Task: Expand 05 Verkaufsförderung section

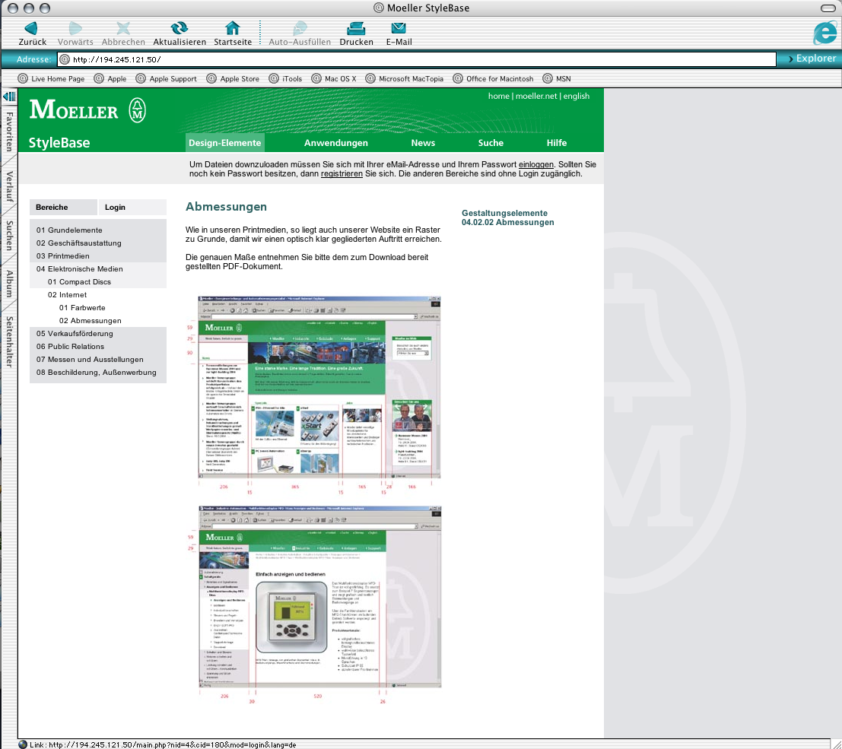Action: [75, 334]
